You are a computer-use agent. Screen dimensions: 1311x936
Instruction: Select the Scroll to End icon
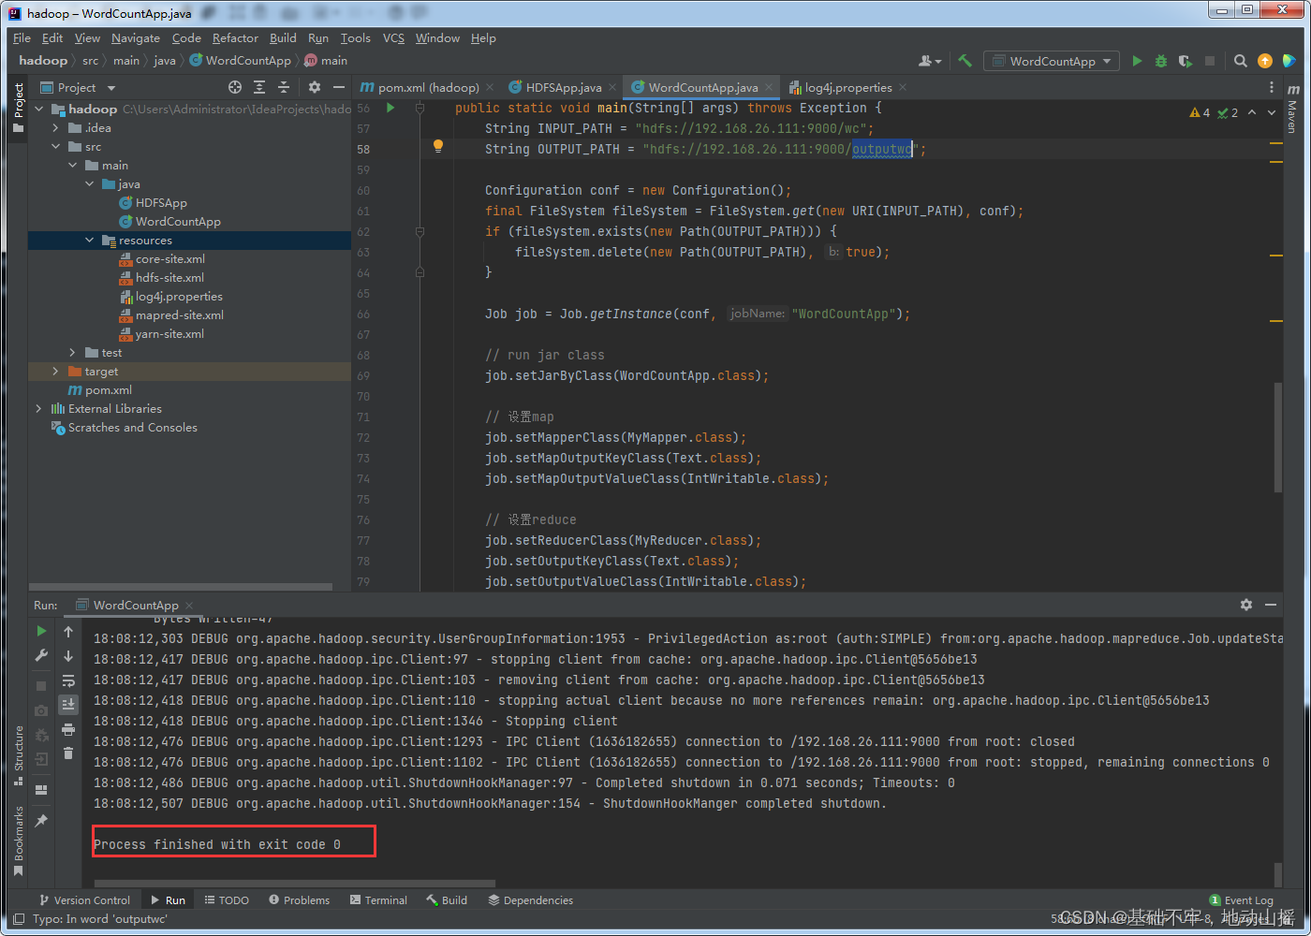click(x=67, y=704)
